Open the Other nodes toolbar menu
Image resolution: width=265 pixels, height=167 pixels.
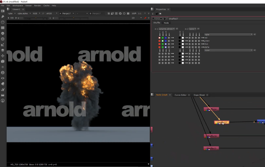(x=3, y=95)
